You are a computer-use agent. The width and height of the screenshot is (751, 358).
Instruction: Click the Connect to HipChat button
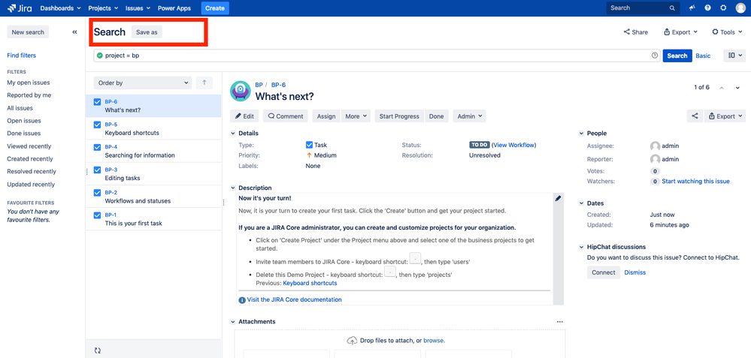(x=604, y=272)
